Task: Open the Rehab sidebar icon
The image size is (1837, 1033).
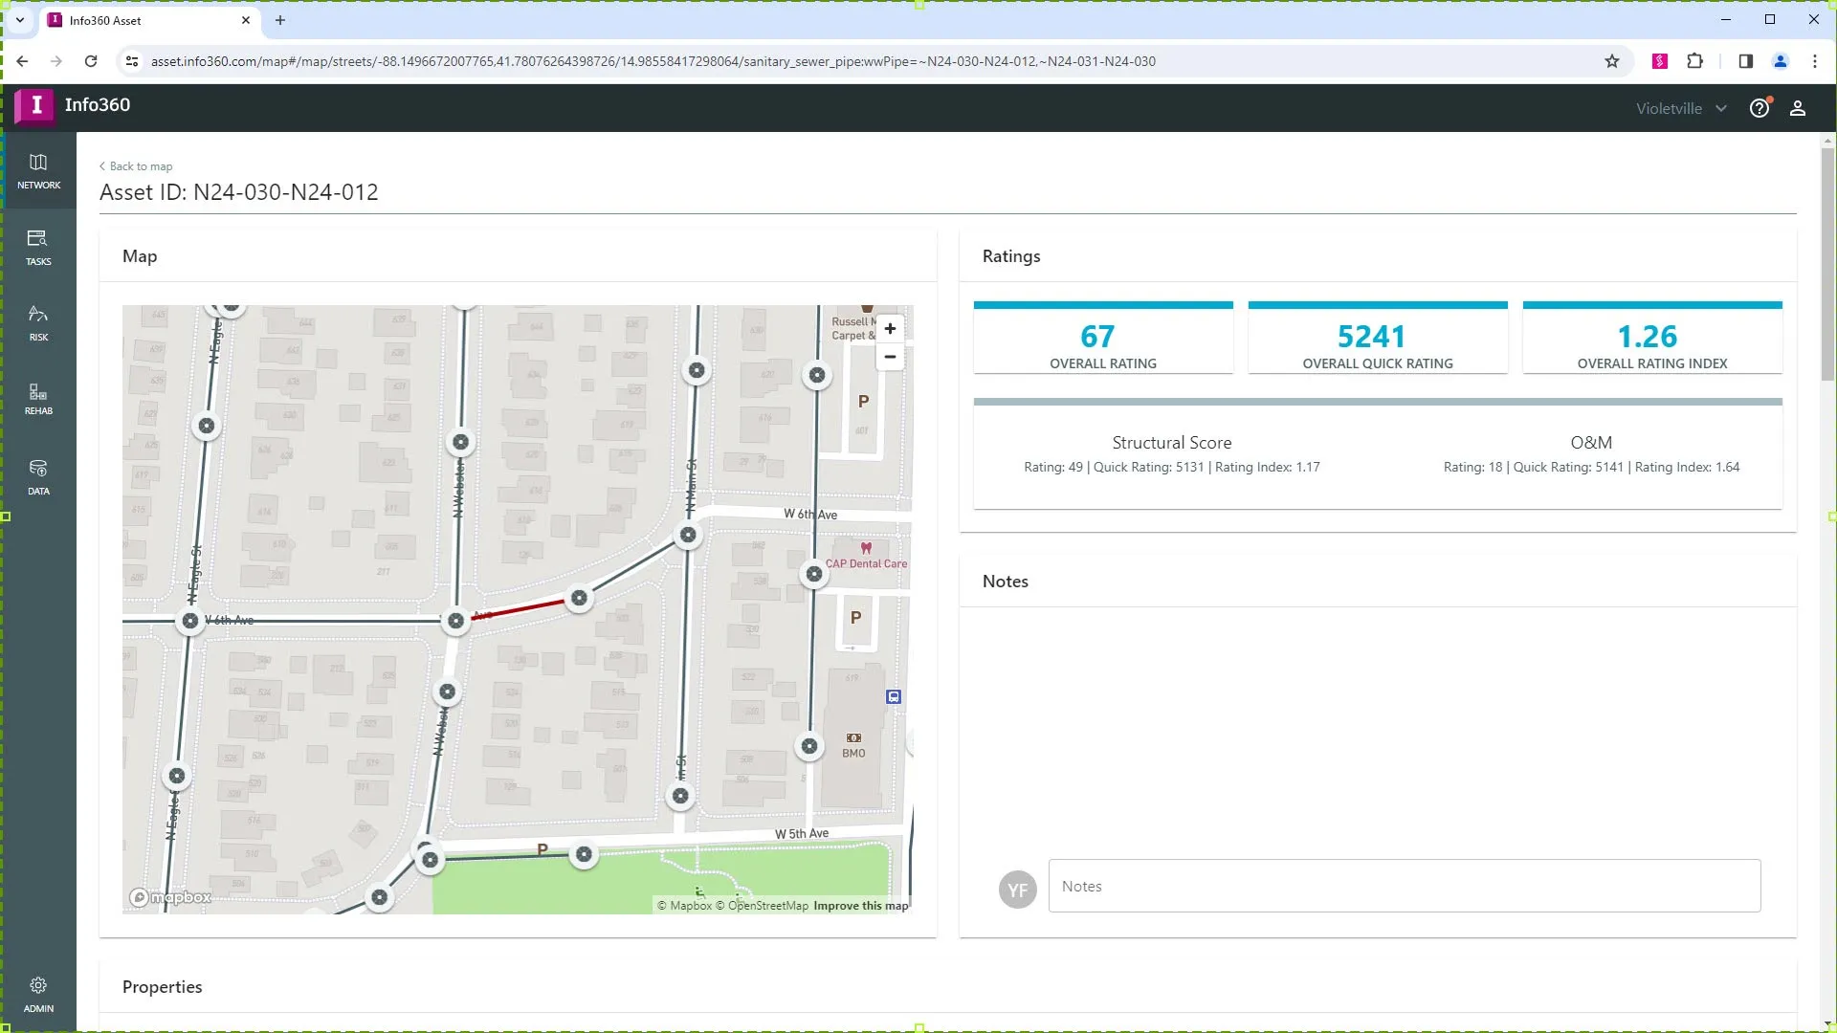Action: click(38, 399)
